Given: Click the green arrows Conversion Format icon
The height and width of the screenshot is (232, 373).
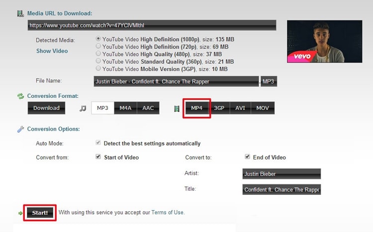Looking at the screenshot, I should coord(20,96).
